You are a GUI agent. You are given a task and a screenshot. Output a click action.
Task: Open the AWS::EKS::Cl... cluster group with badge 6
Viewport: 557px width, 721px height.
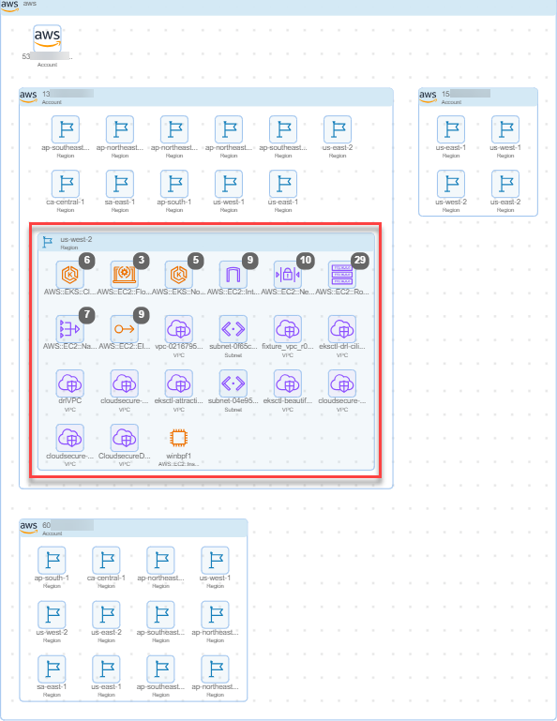pyautogui.click(x=70, y=275)
